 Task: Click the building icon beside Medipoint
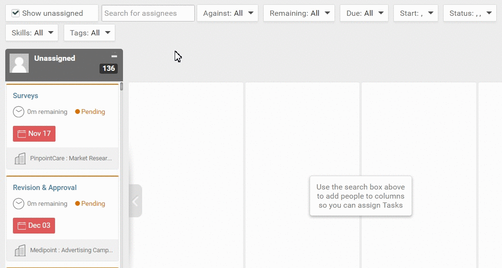[20, 250]
